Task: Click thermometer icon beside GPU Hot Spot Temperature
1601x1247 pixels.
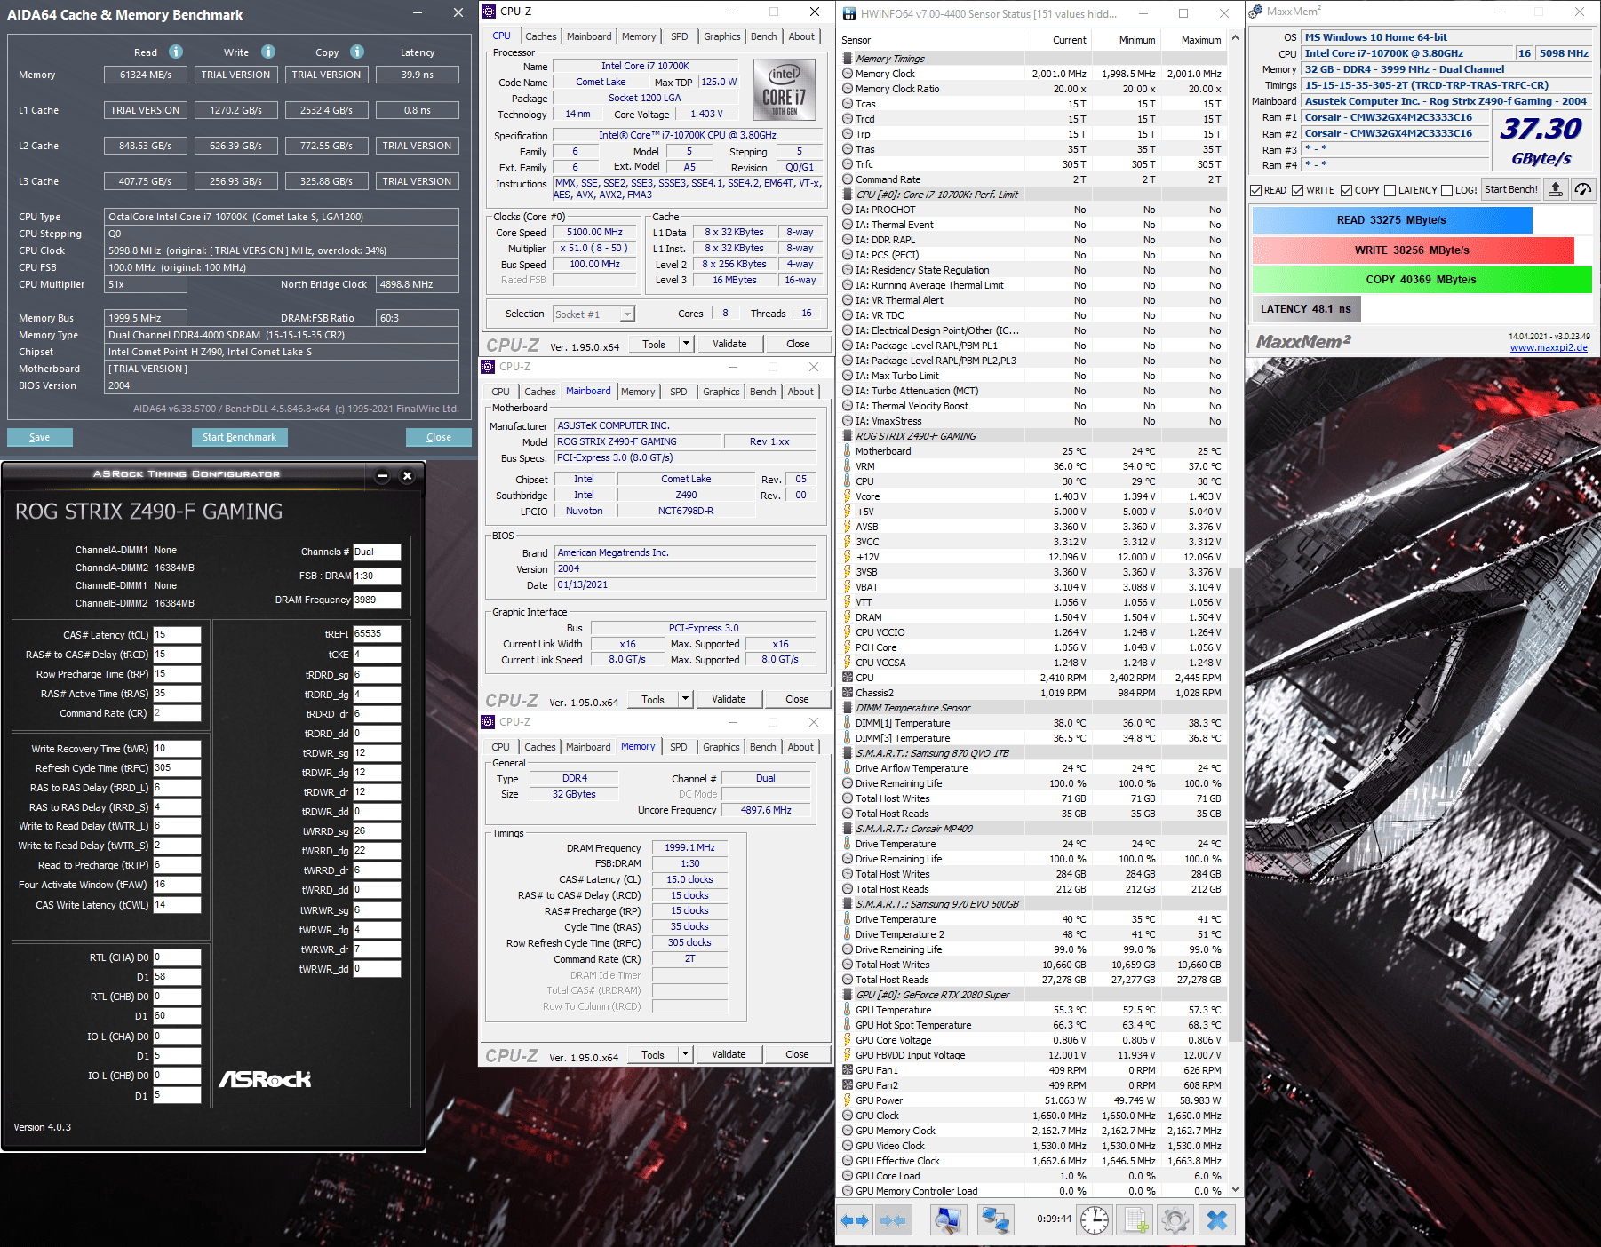Action: pos(848,1025)
